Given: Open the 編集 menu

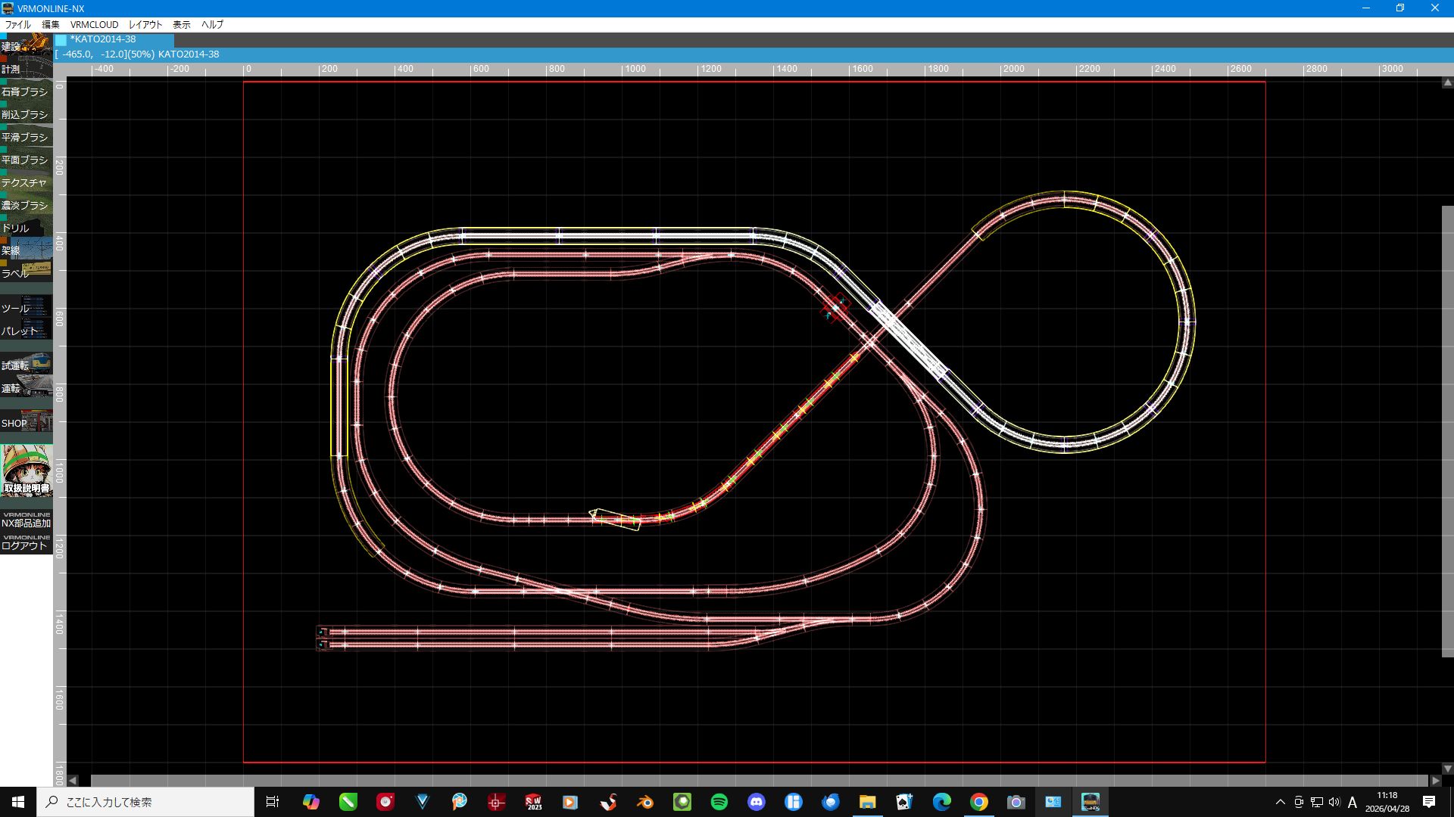Looking at the screenshot, I should (50, 24).
